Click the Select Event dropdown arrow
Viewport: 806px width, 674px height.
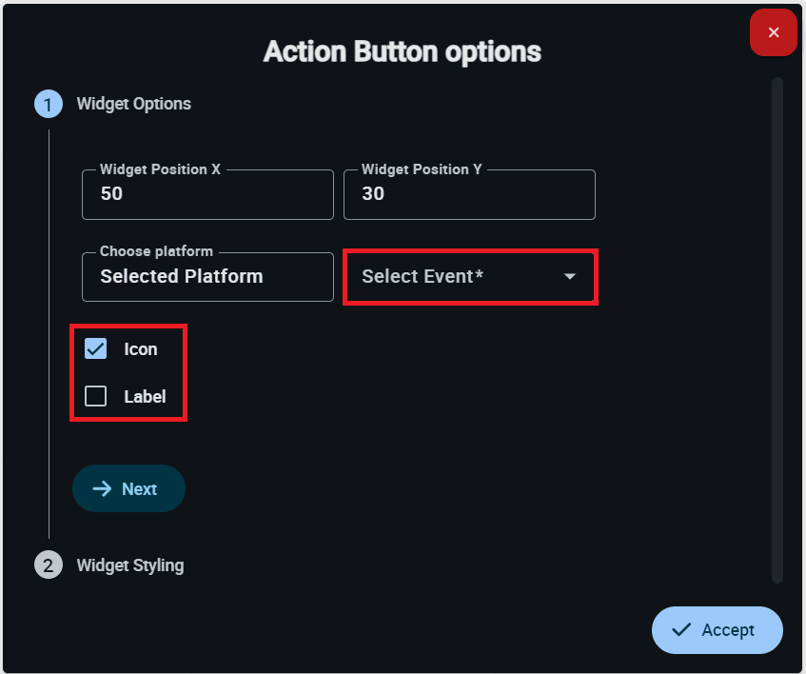click(570, 277)
